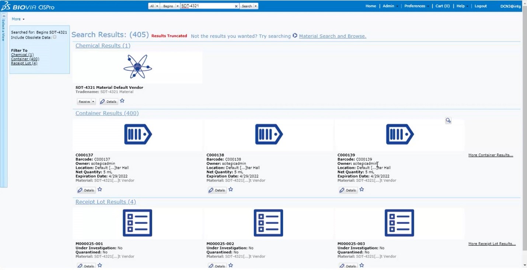Open Details for container C000137
Image resolution: width=527 pixels, height=270 pixels.
[86, 190]
